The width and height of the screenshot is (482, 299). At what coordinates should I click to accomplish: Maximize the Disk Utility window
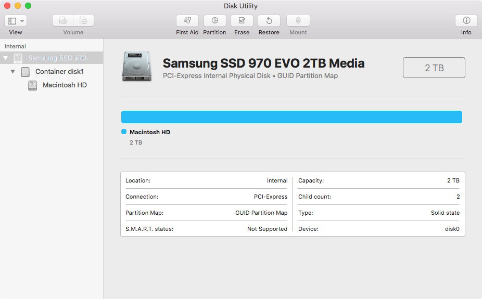pos(28,6)
